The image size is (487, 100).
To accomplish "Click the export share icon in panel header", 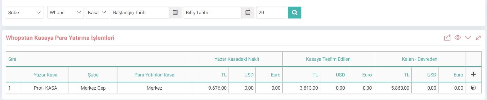I will (x=447, y=38).
